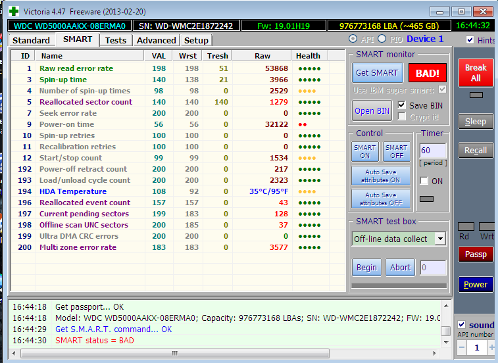Select the Current pending sectors row
This screenshot has width=498, height=363.
(x=178, y=214)
